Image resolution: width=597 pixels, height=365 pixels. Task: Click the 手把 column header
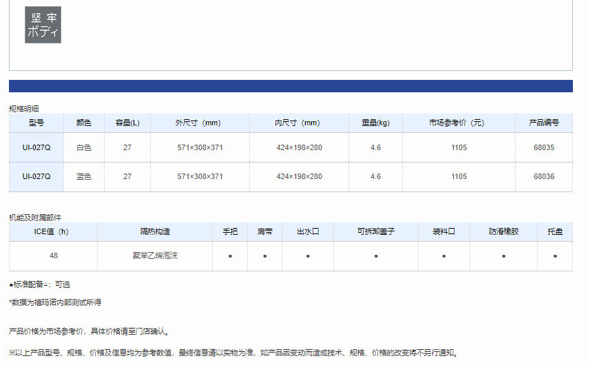click(230, 232)
